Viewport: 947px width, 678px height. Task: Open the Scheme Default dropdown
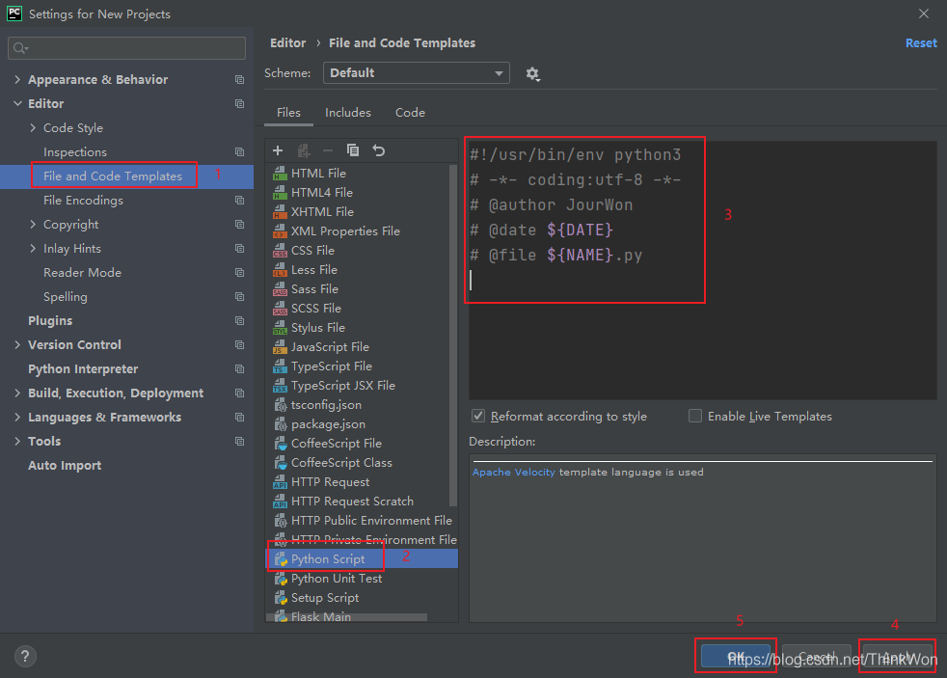[417, 73]
